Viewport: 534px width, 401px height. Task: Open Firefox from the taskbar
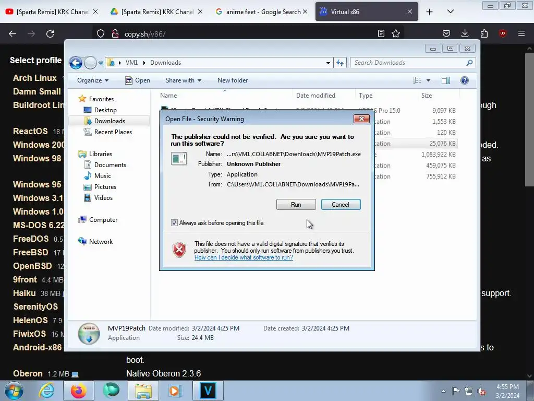click(x=78, y=391)
